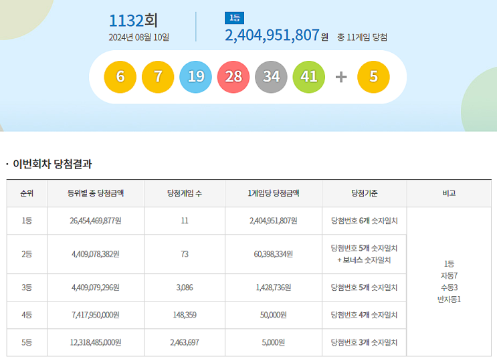Click the prize amount 2,404,951,807원 headline

click(x=276, y=35)
